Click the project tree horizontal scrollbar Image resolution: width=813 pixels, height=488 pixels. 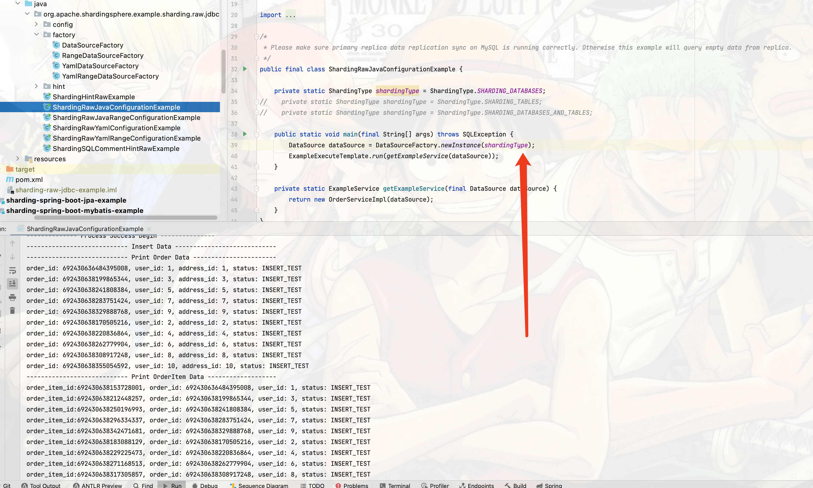click(125, 217)
